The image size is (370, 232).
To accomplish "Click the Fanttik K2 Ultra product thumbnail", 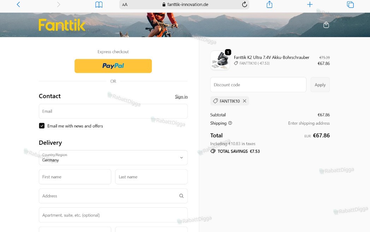I will click(x=220, y=60).
